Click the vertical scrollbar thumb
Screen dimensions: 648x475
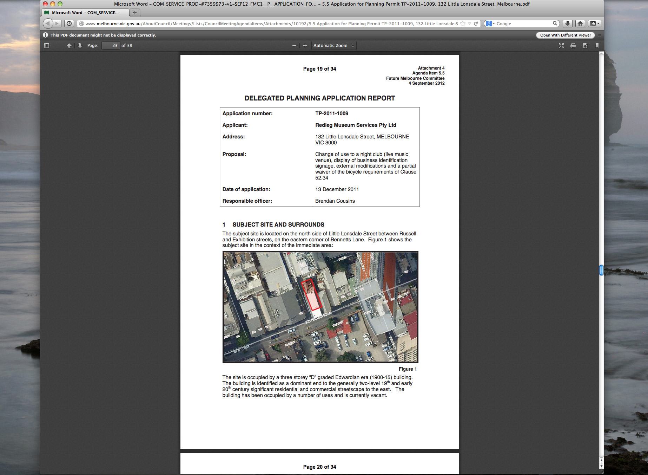(x=601, y=270)
